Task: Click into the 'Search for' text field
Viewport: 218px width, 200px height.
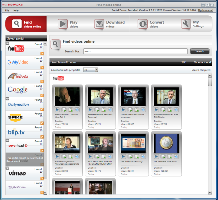Action: 135,51
